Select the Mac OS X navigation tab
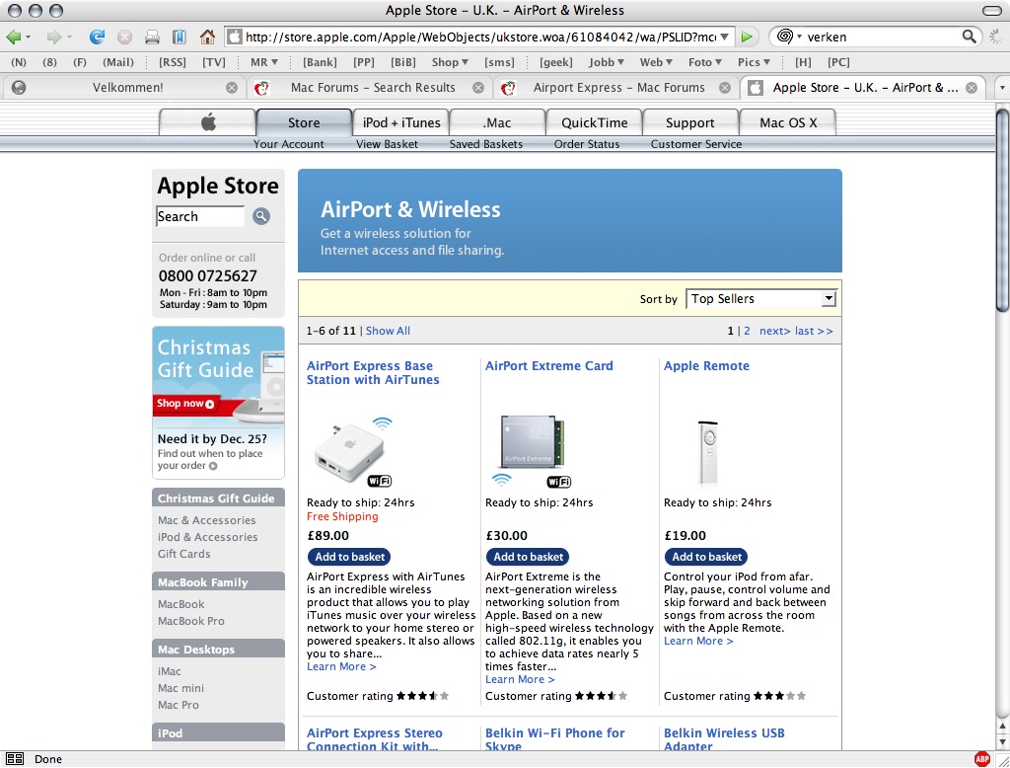 (x=788, y=121)
